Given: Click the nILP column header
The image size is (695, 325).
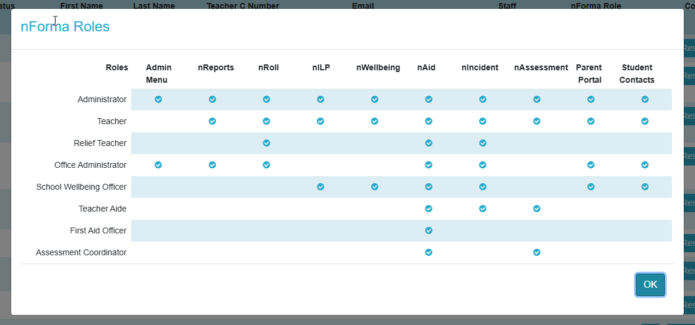Looking at the screenshot, I should 321,68.
